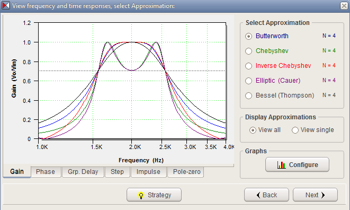Click the application logo icon in title bar
Viewport: 350px width, 210px height.
pos(6,5)
